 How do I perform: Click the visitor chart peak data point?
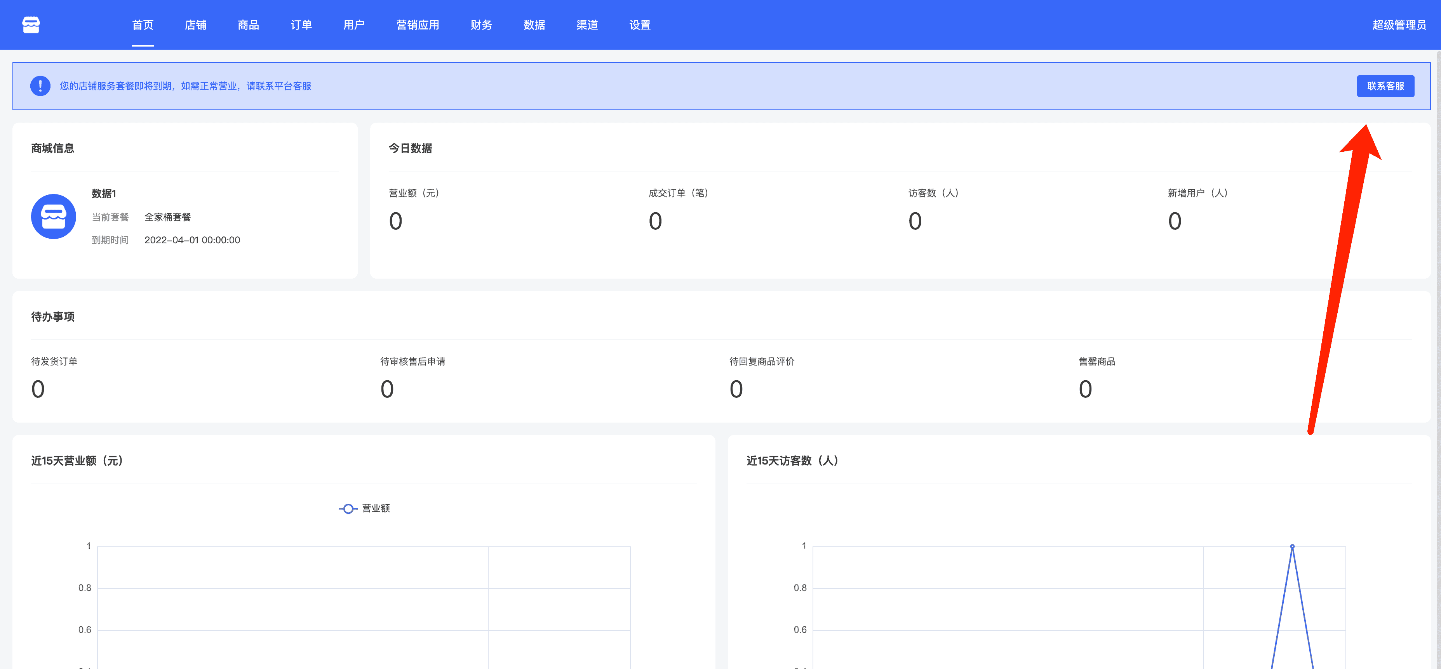[x=1292, y=546]
